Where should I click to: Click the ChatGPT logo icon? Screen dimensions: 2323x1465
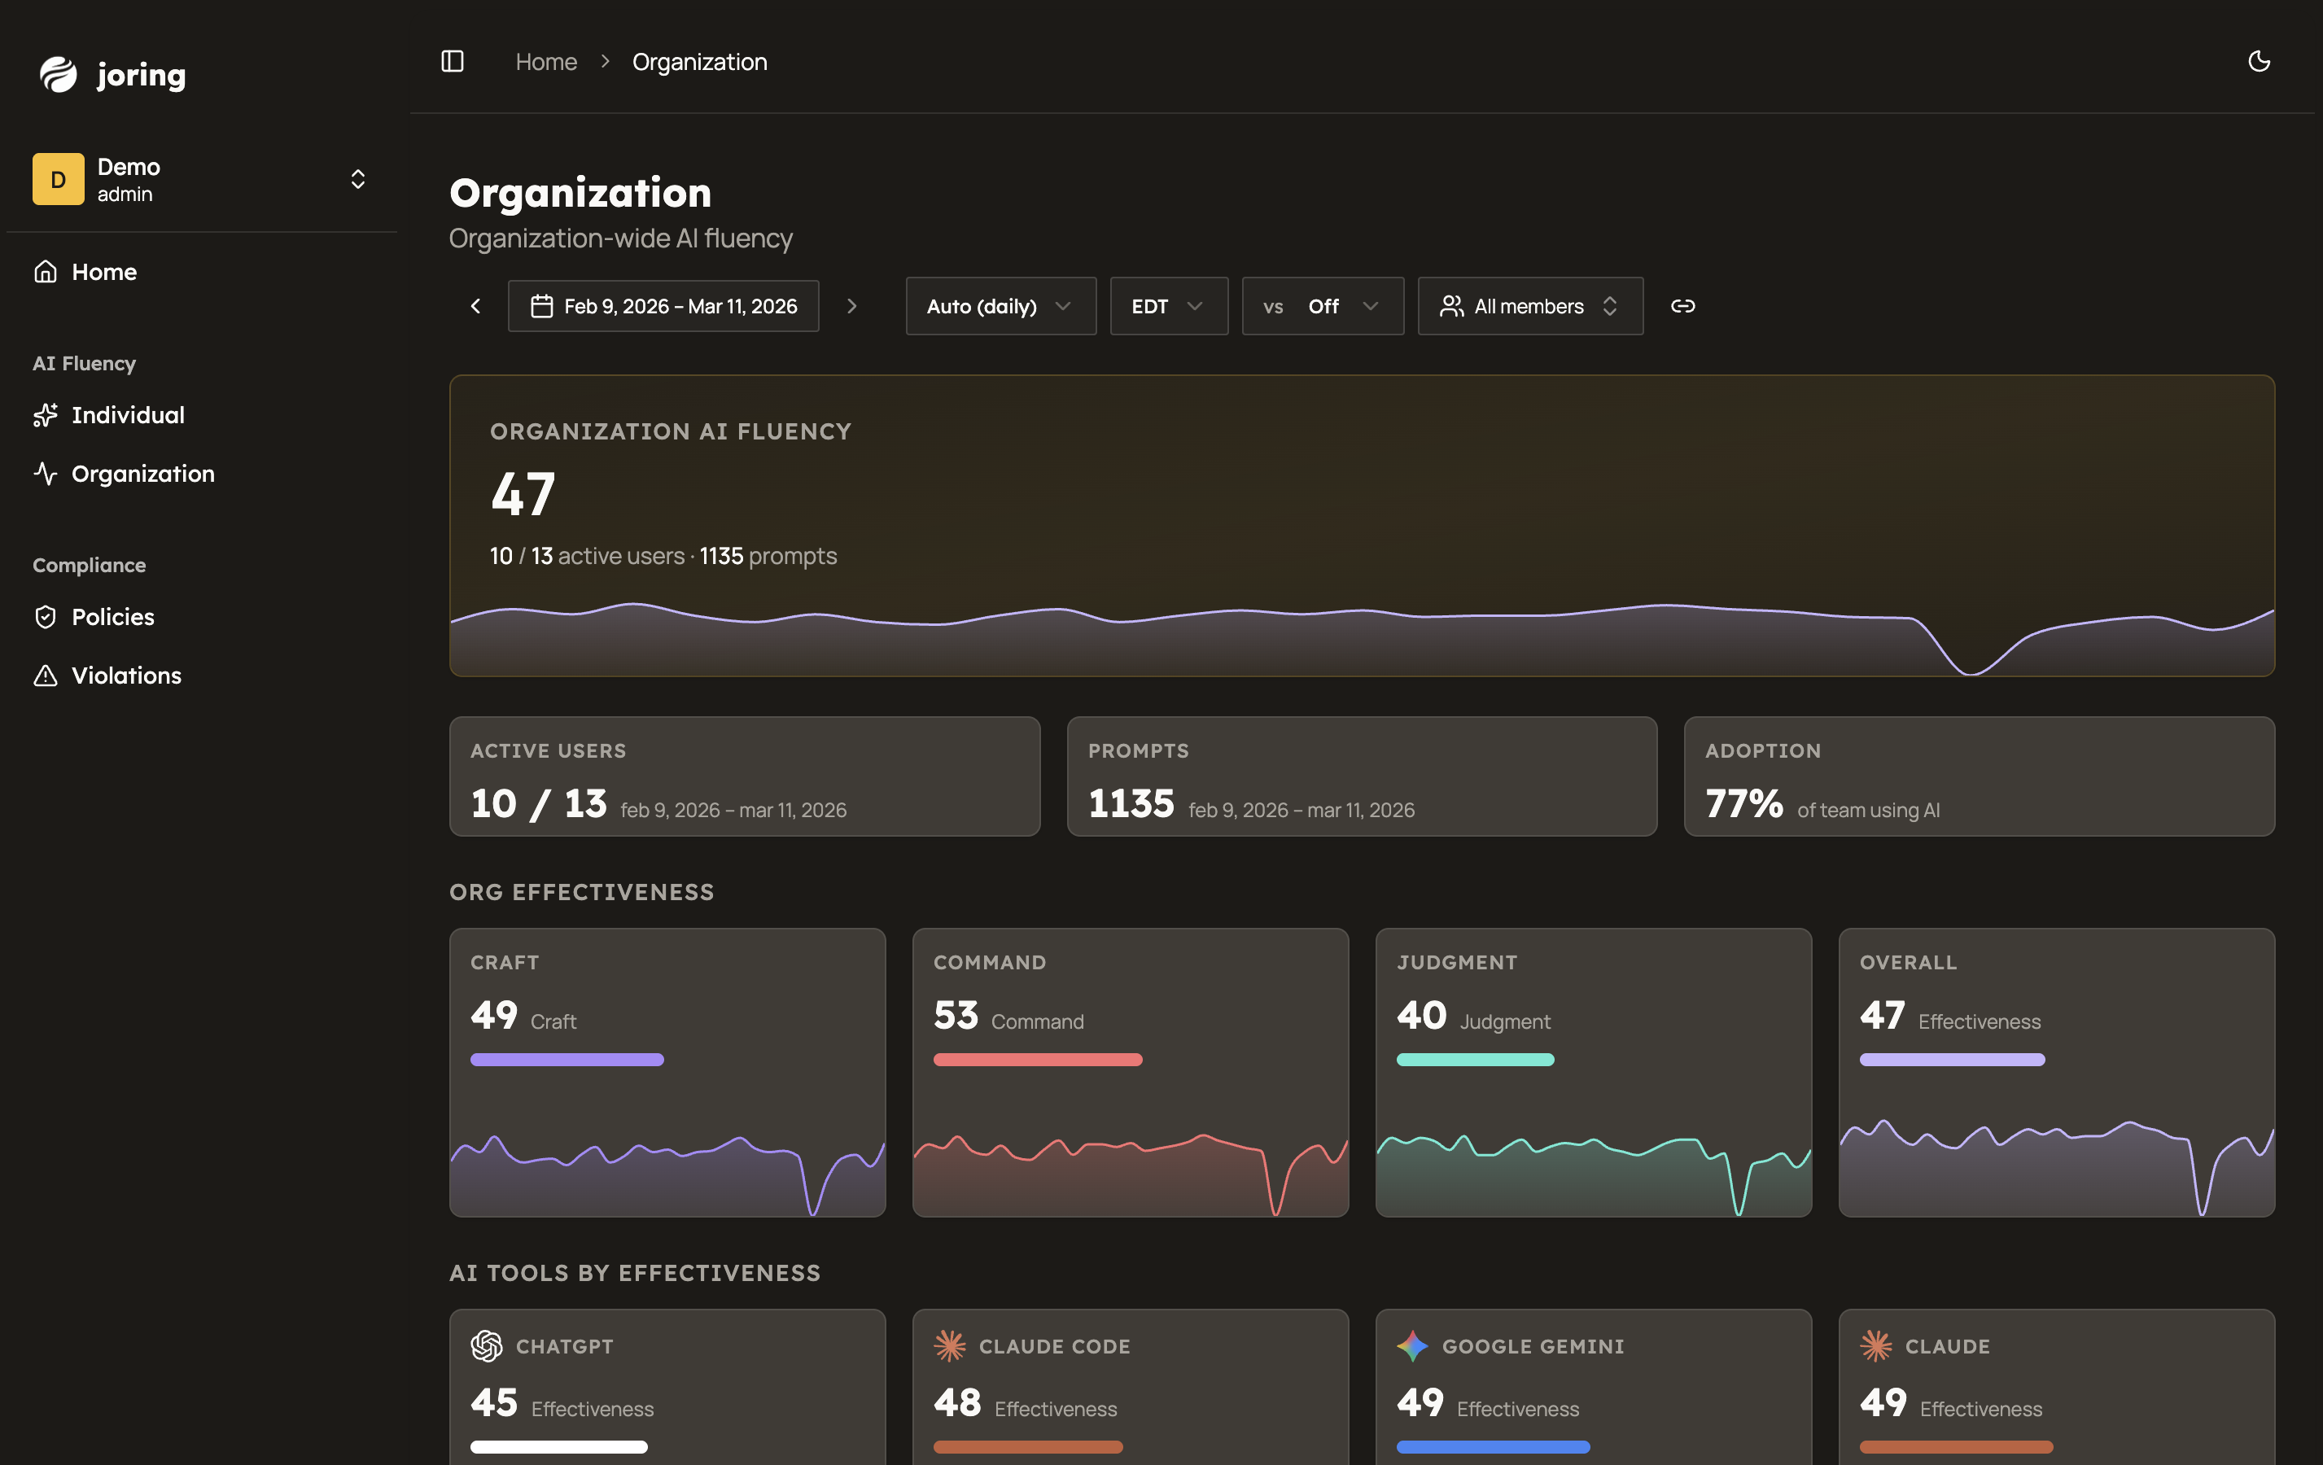486,1345
